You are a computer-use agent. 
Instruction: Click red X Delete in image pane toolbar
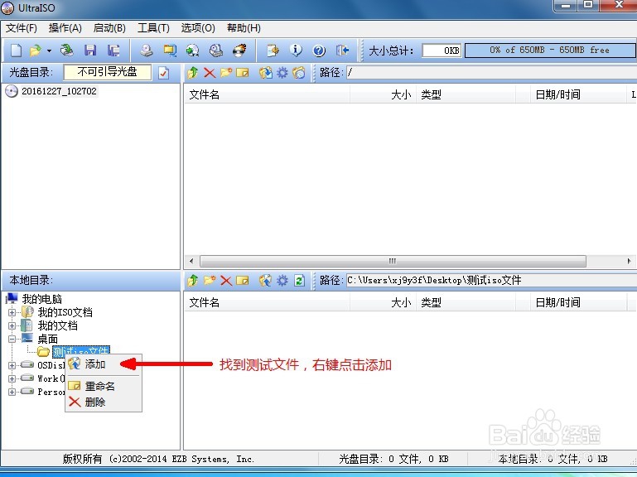(x=210, y=73)
